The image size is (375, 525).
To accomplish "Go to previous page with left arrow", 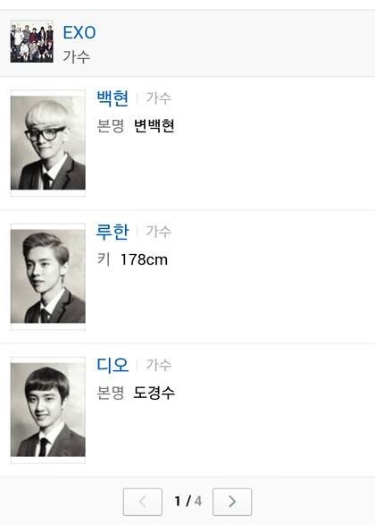I will point(143,502).
